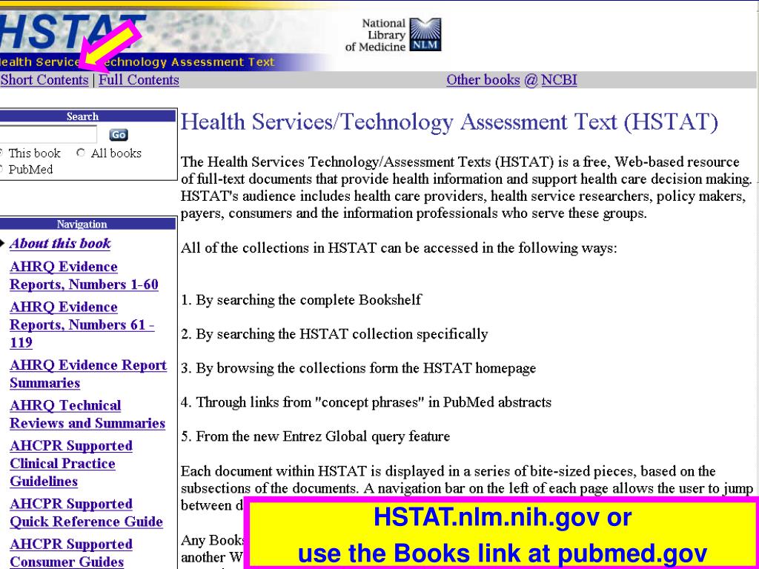This screenshot has height=569, width=759.
Task: Select the All books radio button
Action: click(81, 153)
